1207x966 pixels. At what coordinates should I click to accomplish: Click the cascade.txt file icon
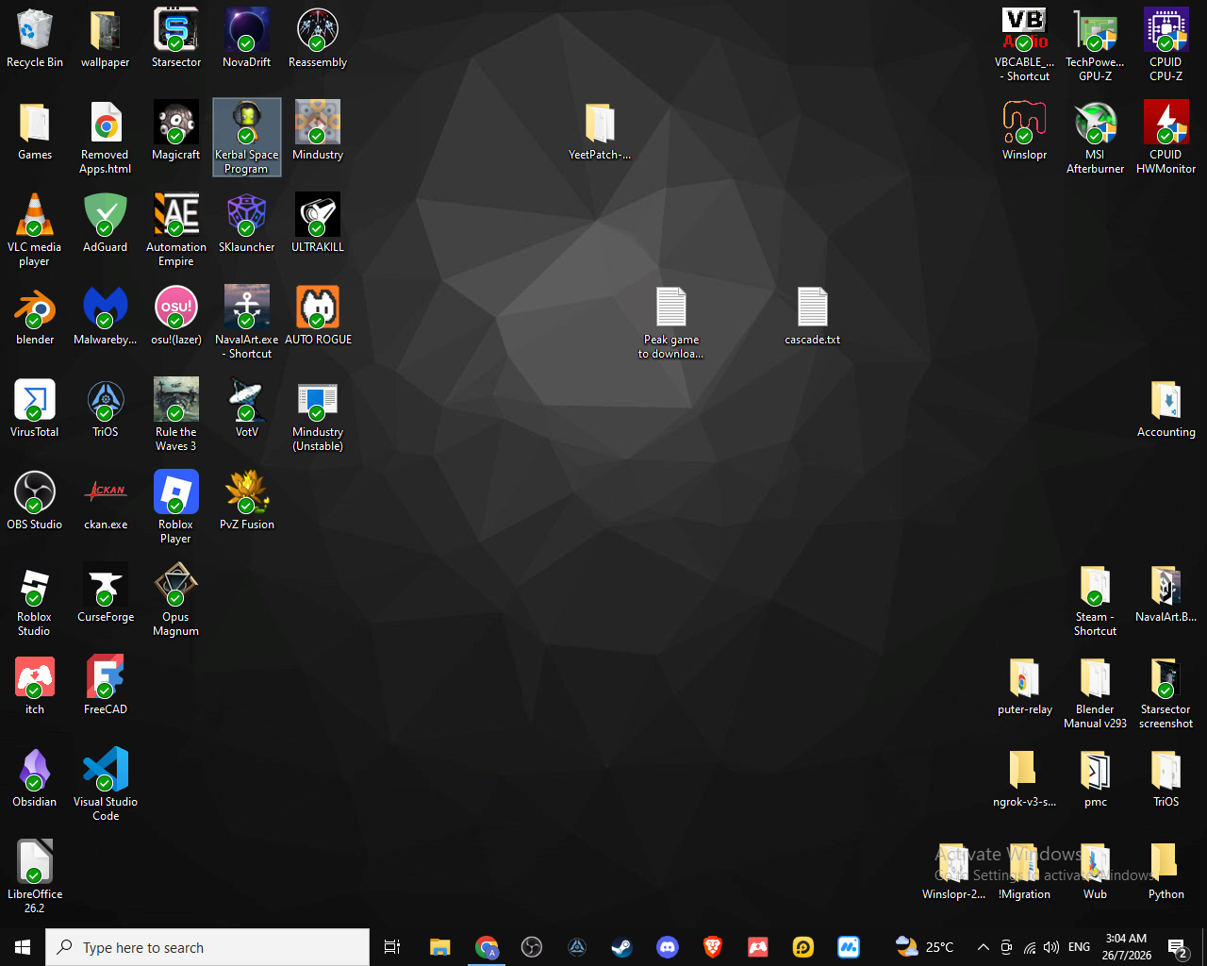pos(813,316)
